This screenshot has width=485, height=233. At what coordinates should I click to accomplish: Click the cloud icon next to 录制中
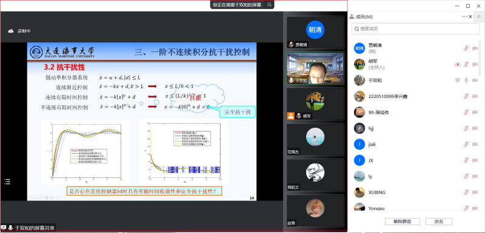[x=11, y=31]
